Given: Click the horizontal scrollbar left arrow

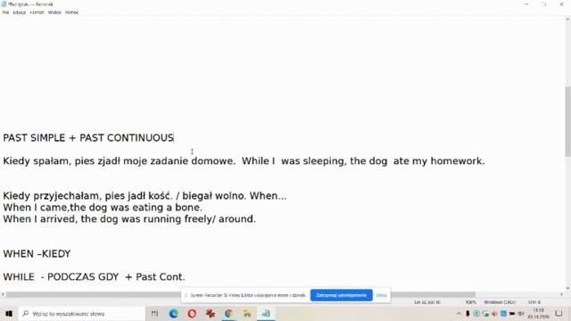Looking at the screenshot, I should (3, 294).
